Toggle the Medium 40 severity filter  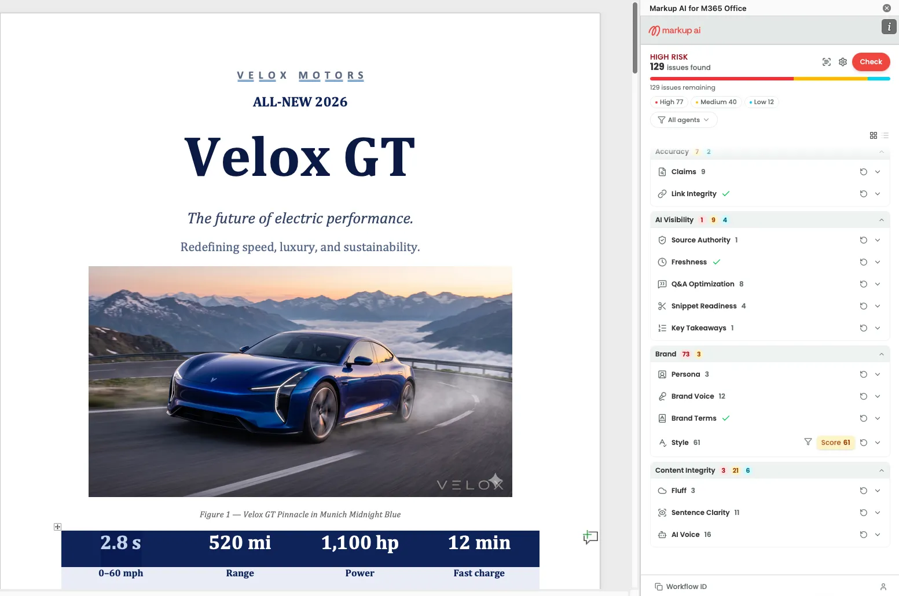[x=716, y=102]
